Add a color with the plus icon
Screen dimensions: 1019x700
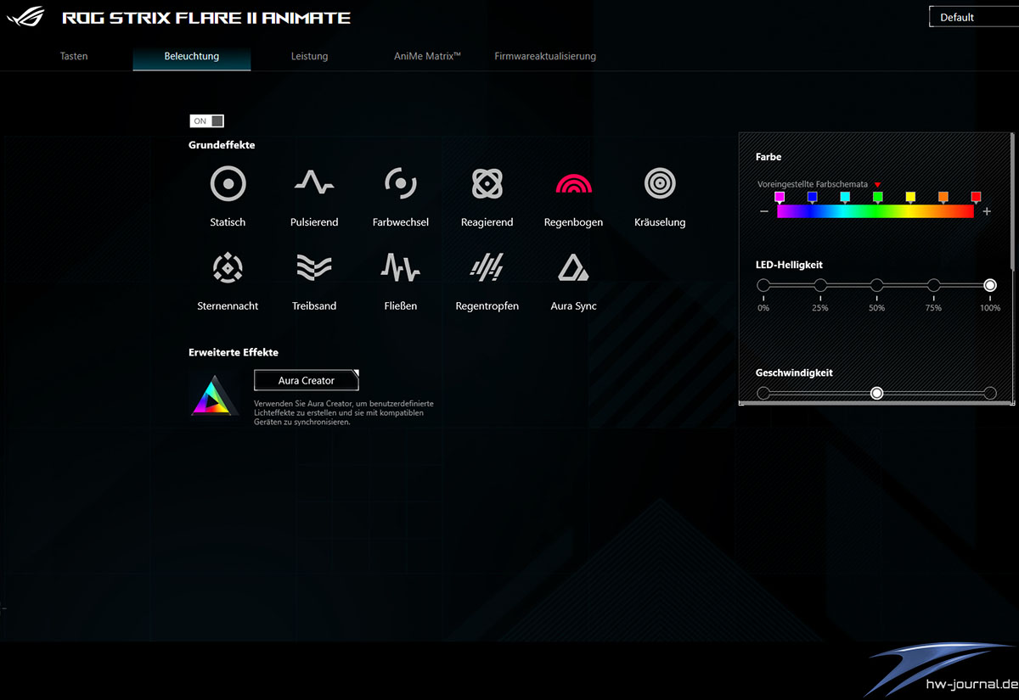point(987,211)
